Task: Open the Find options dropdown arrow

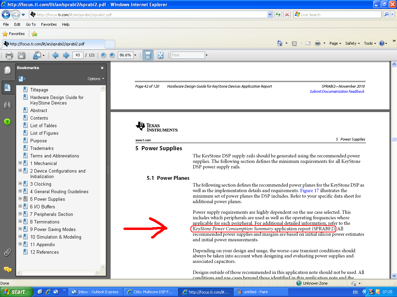Action: pyautogui.click(x=207, y=55)
